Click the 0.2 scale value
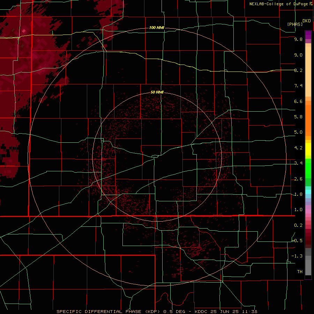 [298, 225]
